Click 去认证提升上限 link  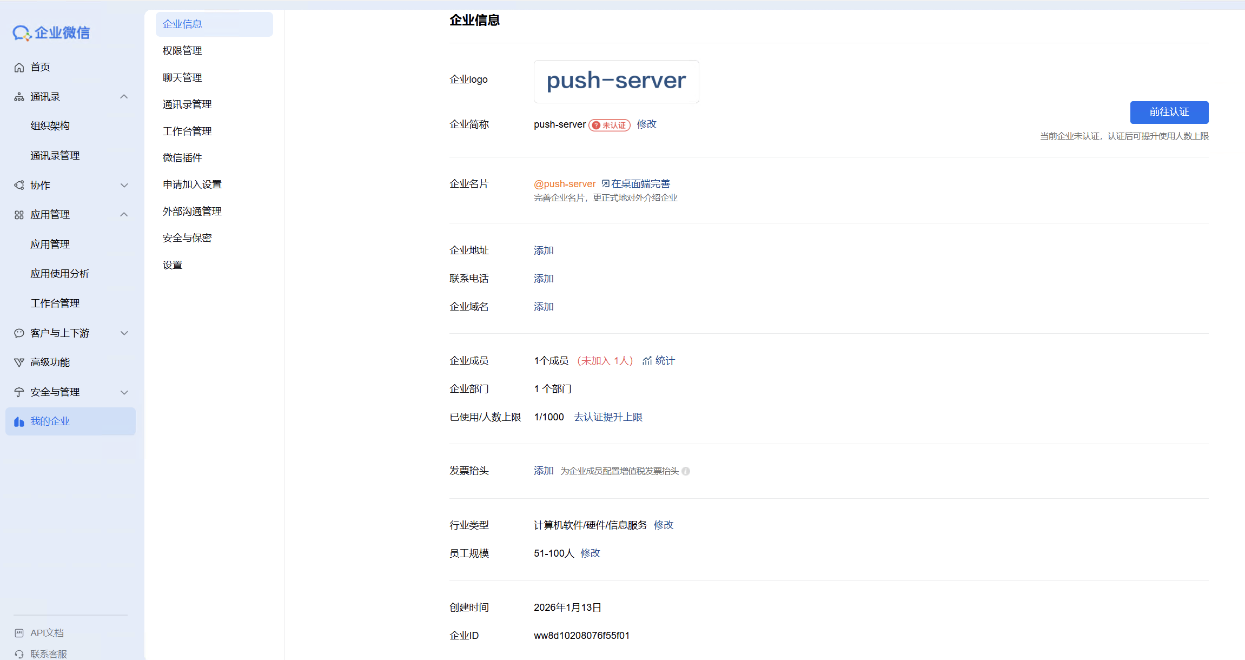608,417
